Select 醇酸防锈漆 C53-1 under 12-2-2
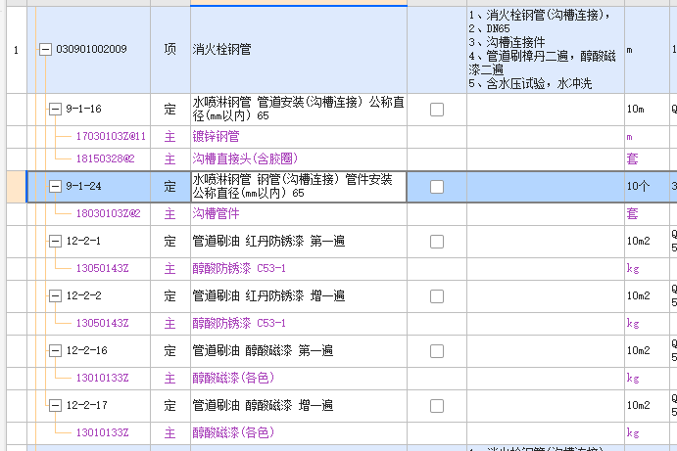The width and height of the screenshot is (677, 451). pyautogui.click(x=299, y=324)
